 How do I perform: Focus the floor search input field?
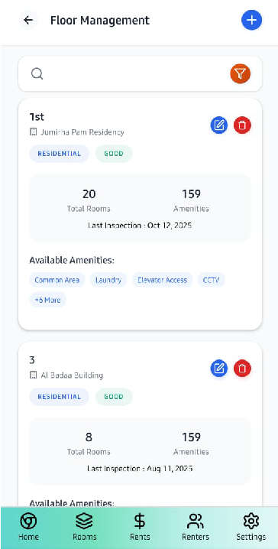coord(134,74)
